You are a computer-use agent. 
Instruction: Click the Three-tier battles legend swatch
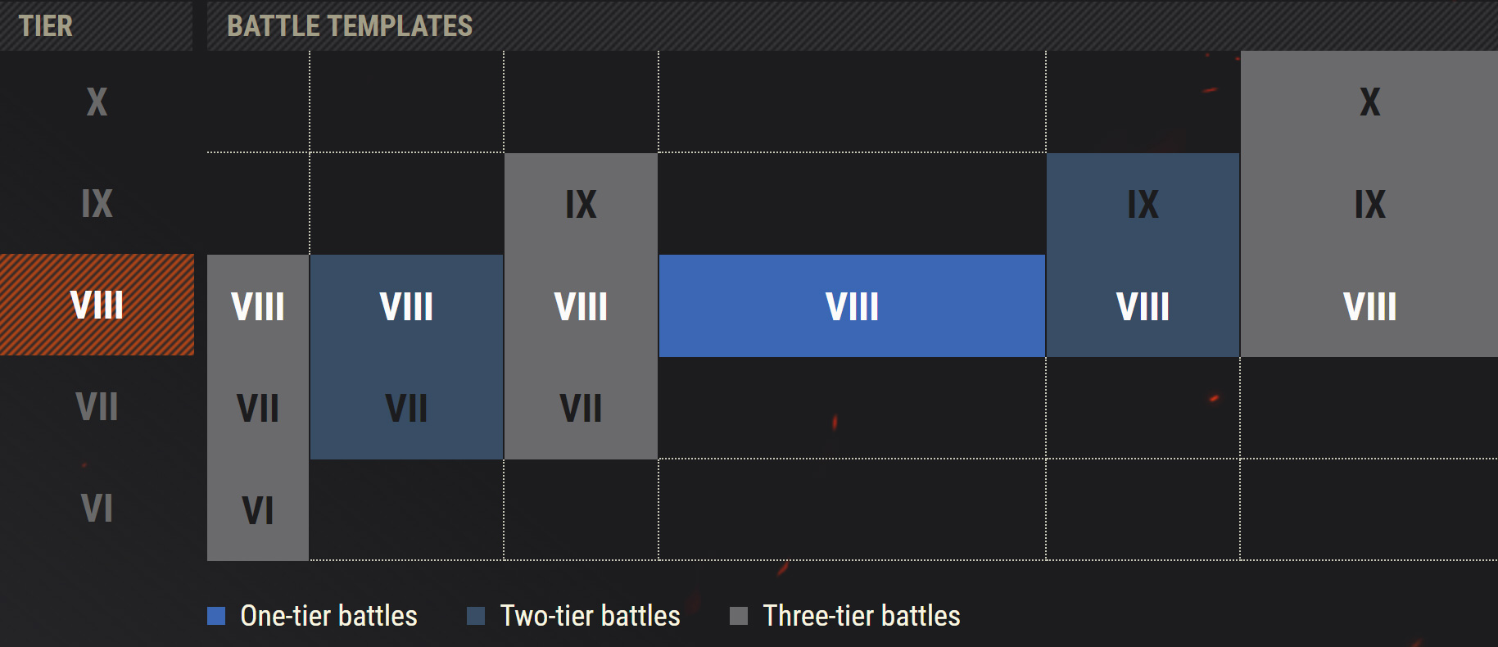point(739,616)
